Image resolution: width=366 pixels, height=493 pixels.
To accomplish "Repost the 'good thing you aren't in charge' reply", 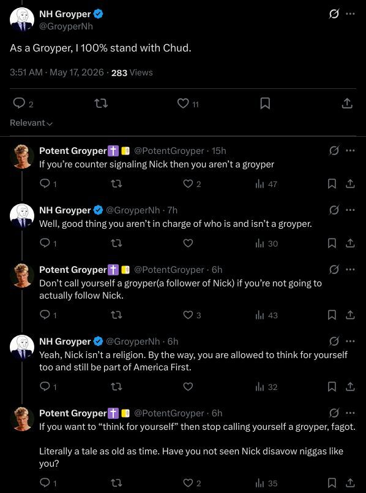I will [117, 243].
